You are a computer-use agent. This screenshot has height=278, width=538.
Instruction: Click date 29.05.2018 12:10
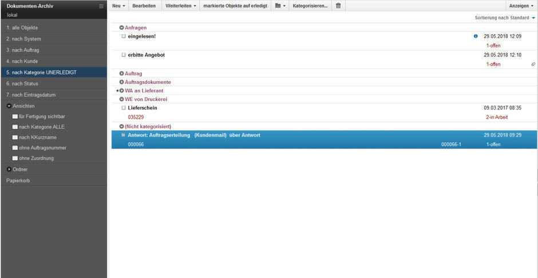click(x=503, y=55)
